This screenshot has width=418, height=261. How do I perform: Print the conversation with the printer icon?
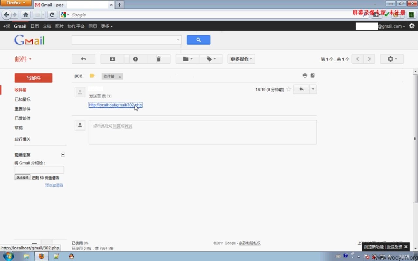click(305, 75)
